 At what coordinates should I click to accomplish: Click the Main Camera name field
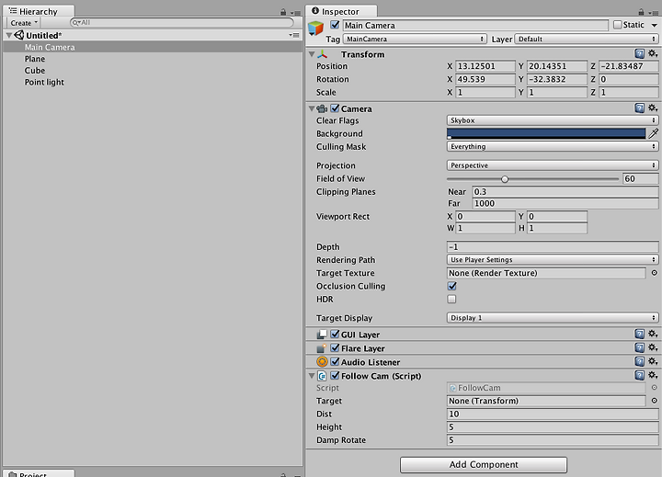click(475, 26)
